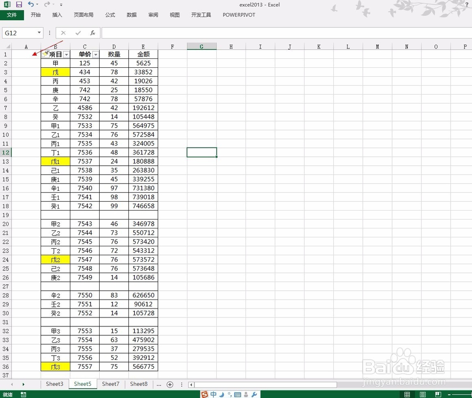Open the Insert Function fx dialog

coord(93,32)
